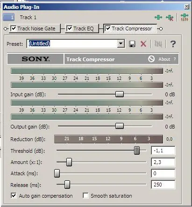Uncheck the Track Noise Gate checkbox
This screenshot has width=192, height=207.
tap(14, 29)
